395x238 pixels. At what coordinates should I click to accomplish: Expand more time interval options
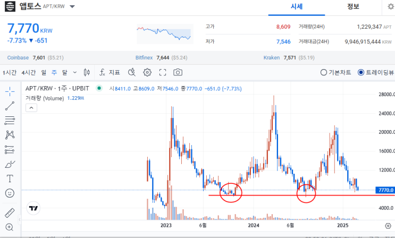click(x=75, y=73)
